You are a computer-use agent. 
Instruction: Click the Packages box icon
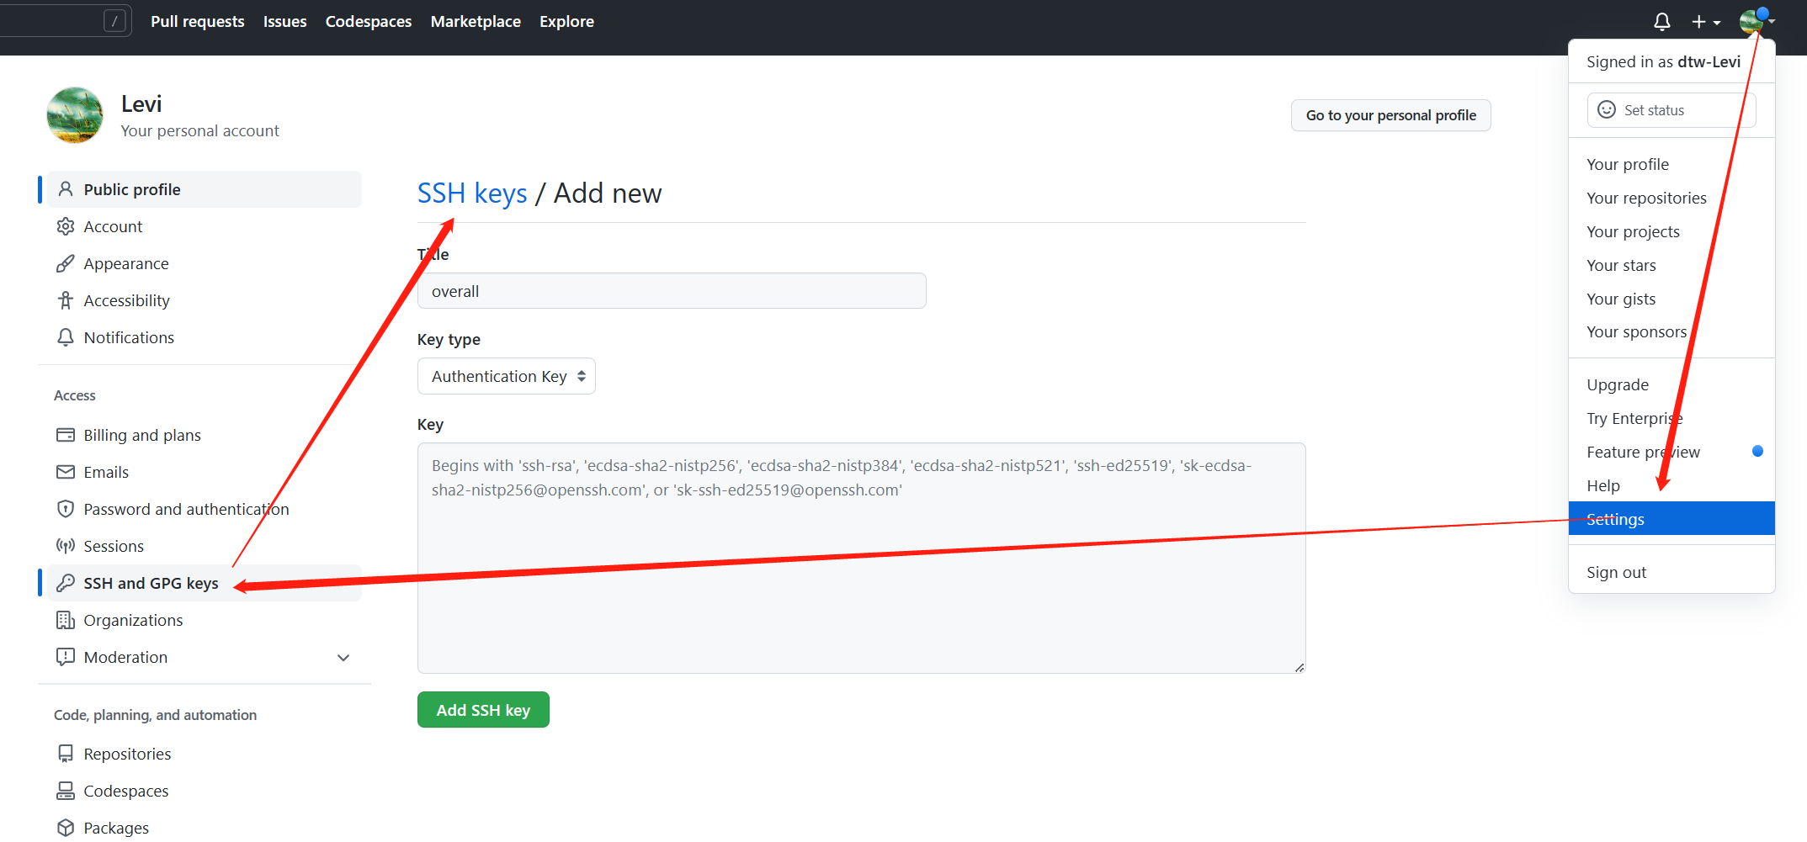click(x=66, y=828)
